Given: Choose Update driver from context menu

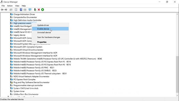Looking at the screenshot, I should click(x=50, y=25).
